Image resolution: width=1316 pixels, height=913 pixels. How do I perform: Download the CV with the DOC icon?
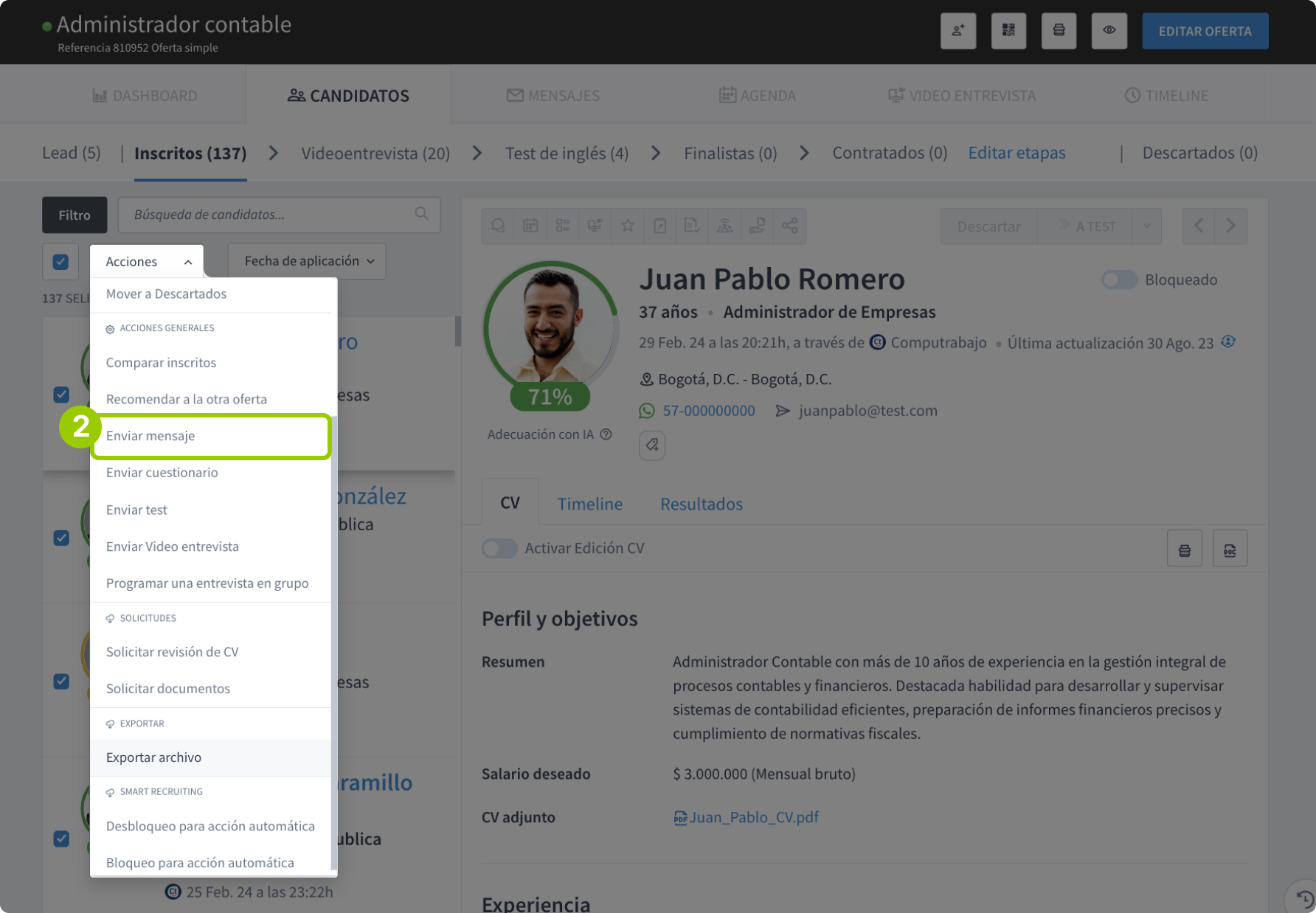(1229, 548)
